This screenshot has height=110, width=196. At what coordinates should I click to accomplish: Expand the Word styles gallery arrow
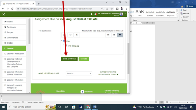tap(177, 16)
